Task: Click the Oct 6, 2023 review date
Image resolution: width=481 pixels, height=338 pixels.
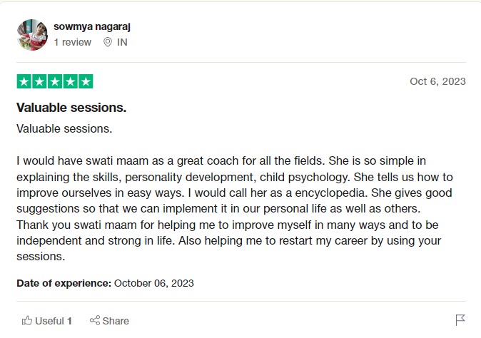Action: point(437,81)
